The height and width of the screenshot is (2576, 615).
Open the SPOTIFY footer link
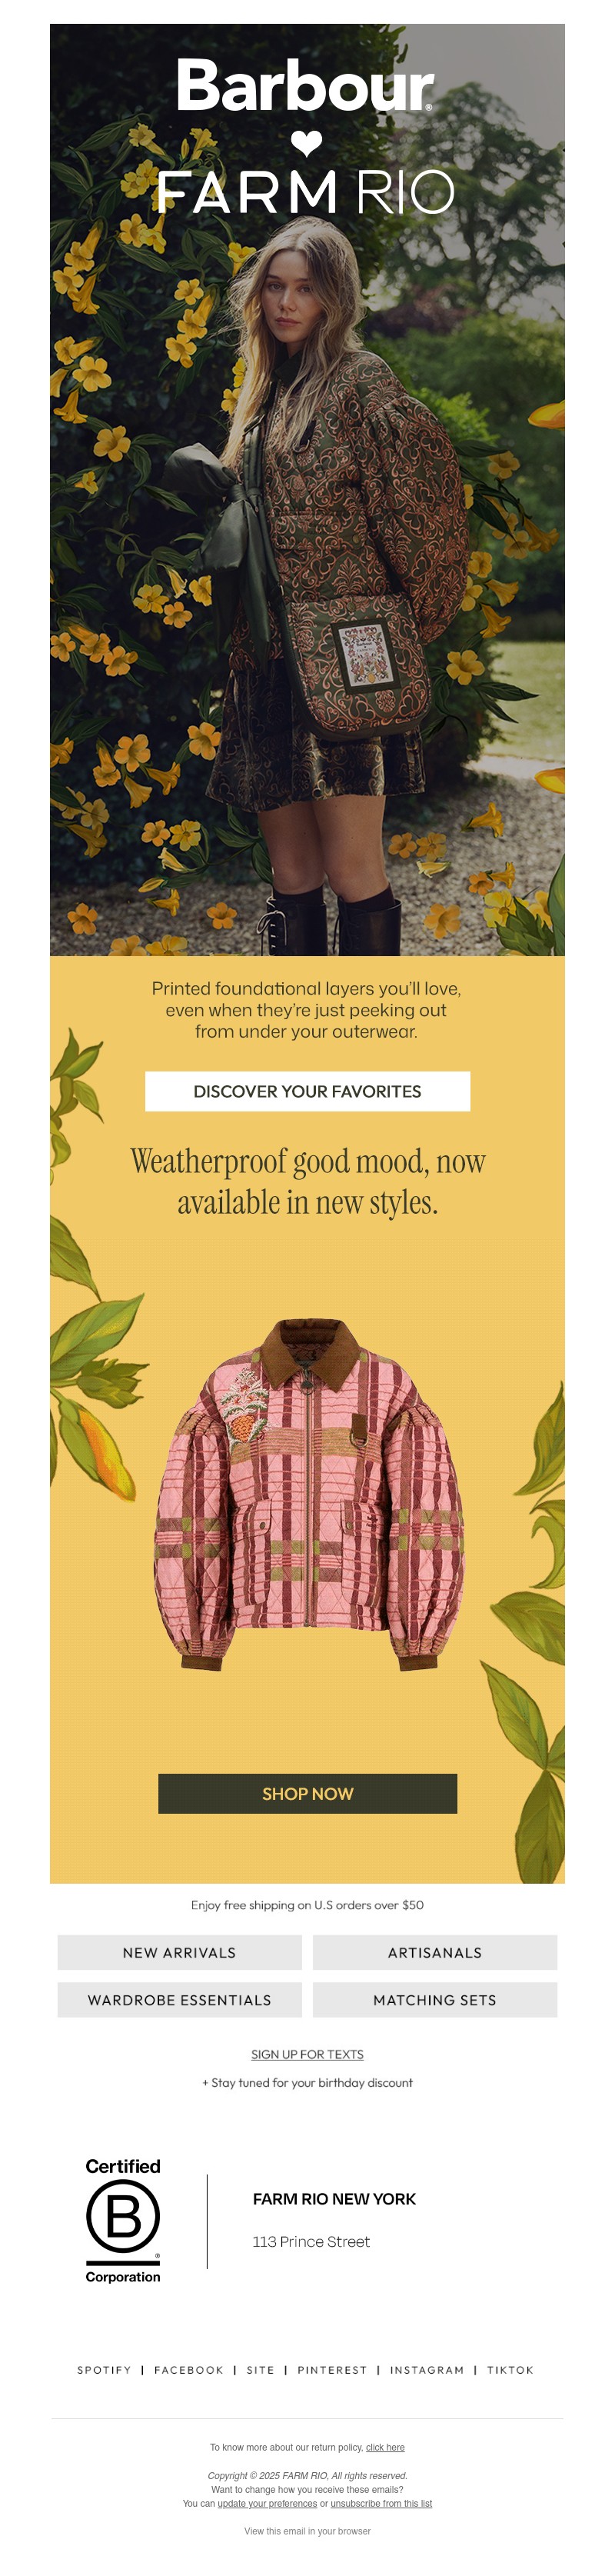(104, 2370)
